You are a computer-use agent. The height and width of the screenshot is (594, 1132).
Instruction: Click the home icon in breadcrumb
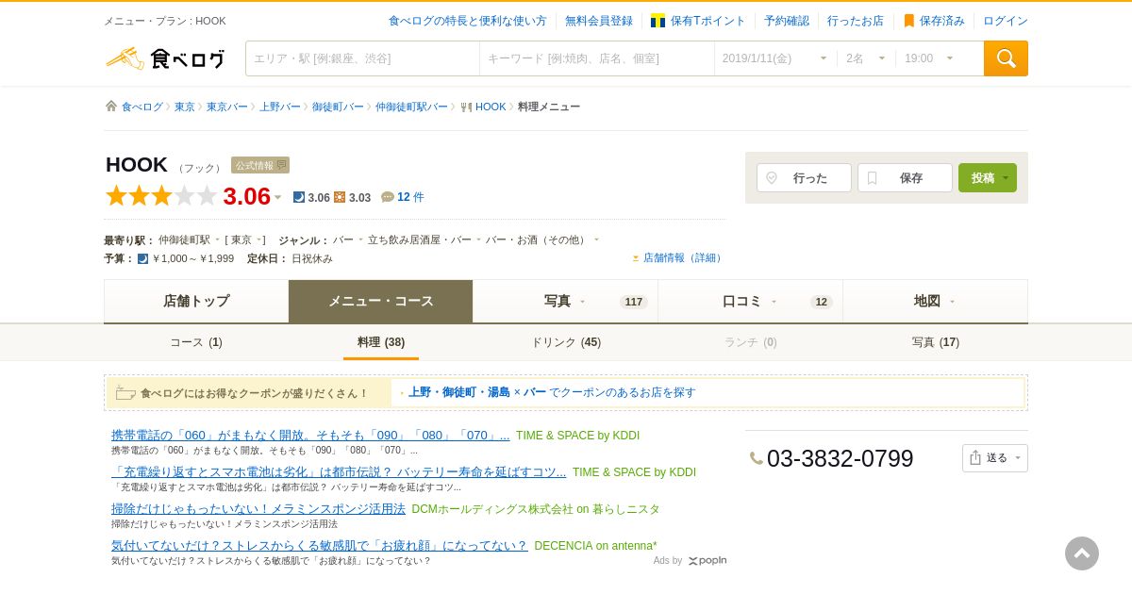click(x=111, y=107)
